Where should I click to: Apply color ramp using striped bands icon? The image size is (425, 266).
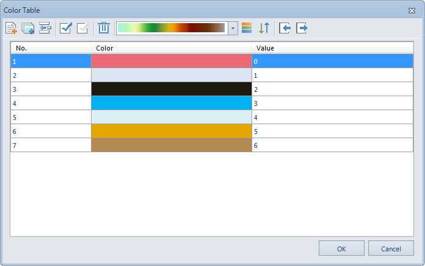[x=247, y=28]
